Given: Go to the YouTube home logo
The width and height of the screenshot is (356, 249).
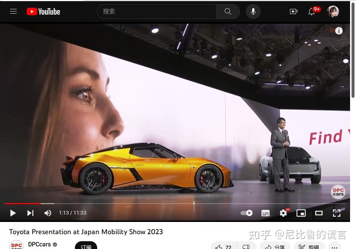Looking at the screenshot, I should click(x=43, y=11).
